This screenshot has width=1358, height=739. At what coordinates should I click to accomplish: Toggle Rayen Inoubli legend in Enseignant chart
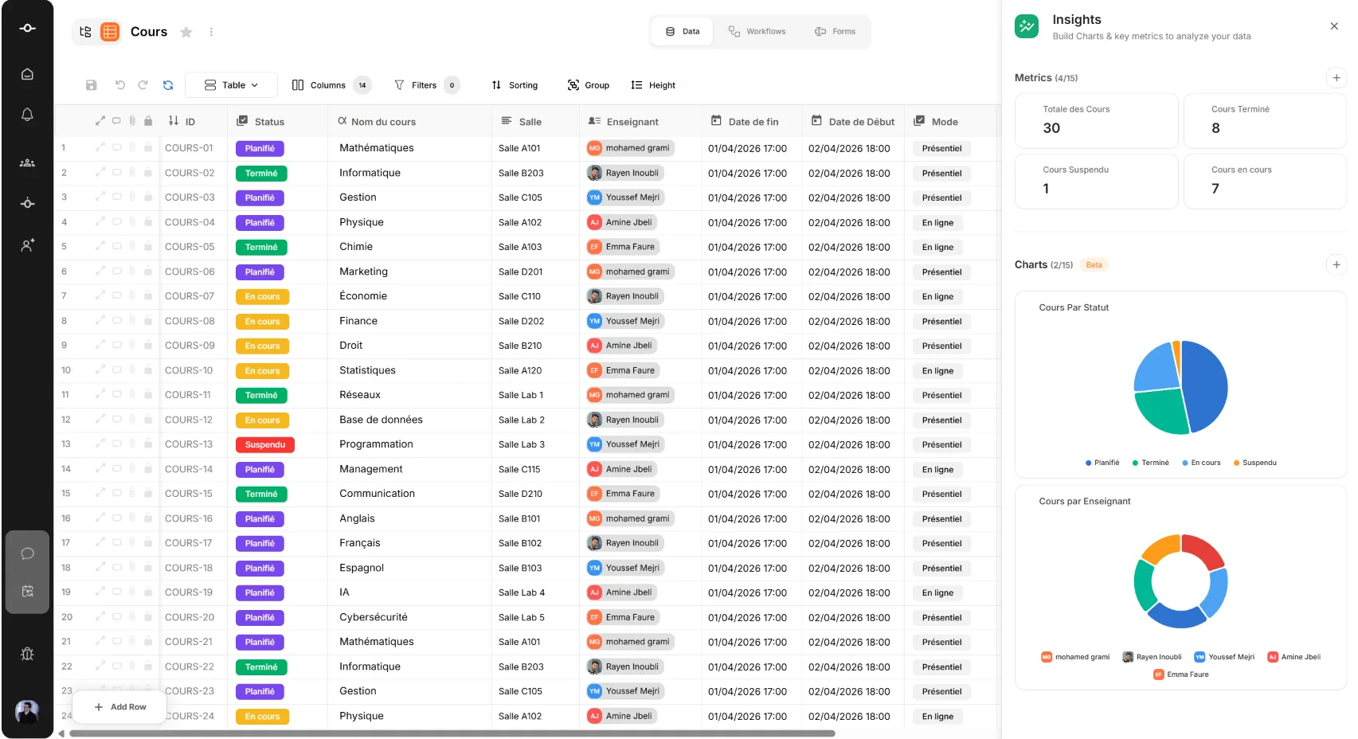click(x=1153, y=657)
